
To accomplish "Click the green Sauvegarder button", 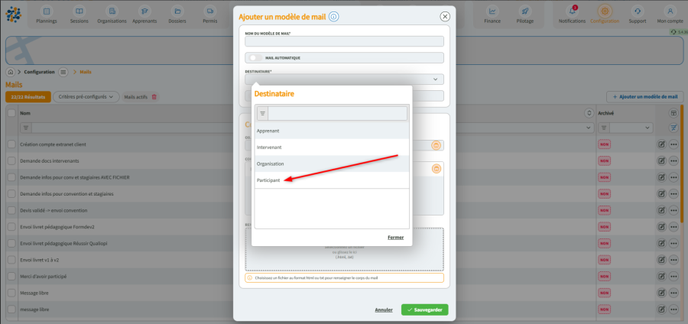I will click(x=424, y=309).
